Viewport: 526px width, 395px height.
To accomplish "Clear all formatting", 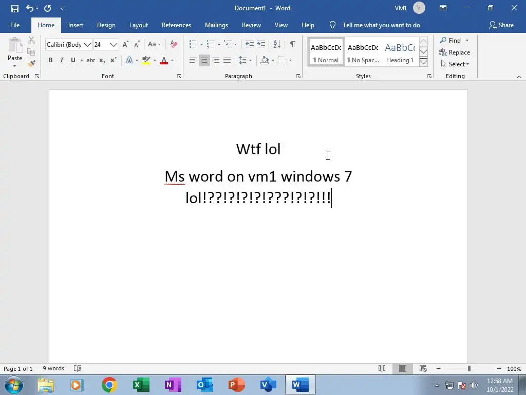I will click(174, 44).
